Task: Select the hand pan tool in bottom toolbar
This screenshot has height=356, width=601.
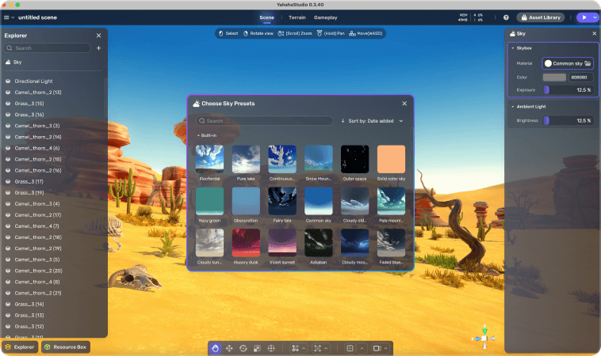Action: [x=215, y=348]
